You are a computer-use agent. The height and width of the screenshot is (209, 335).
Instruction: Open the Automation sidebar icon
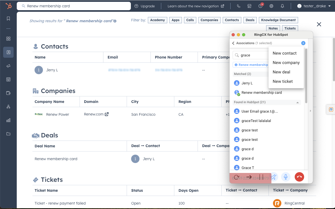(x=8, y=107)
